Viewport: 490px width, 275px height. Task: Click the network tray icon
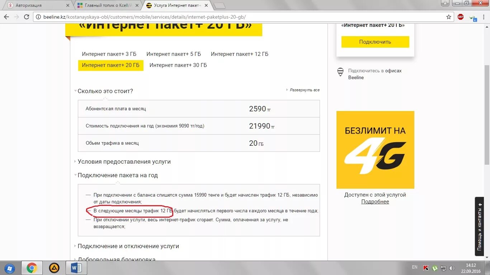pyautogui.click(x=443, y=268)
